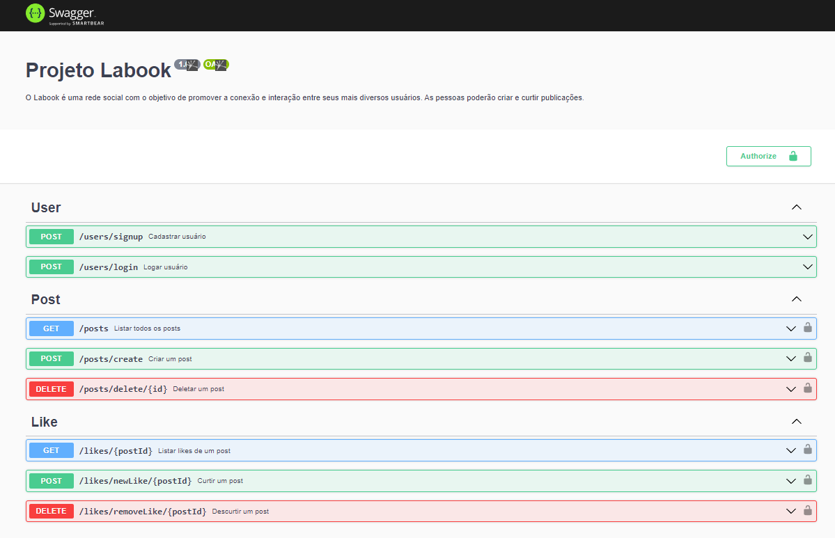Click the Swagger logo in the header
835x538 pixels.
(64, 15)
